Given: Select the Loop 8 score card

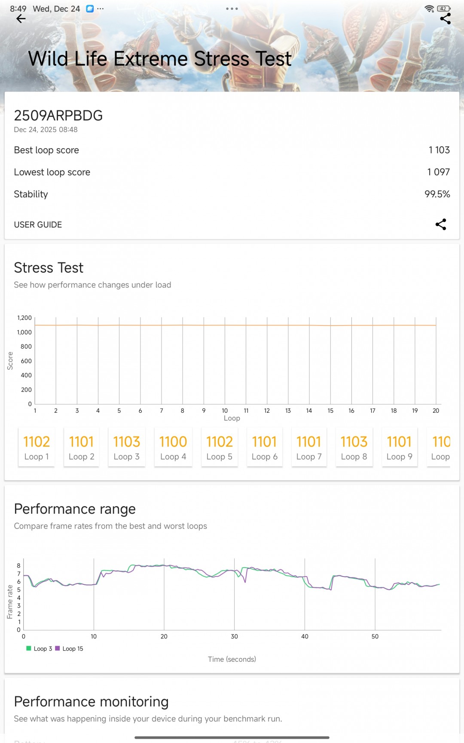Looking at the screenshot, I should pyautogui.click(x=354, y=447).
